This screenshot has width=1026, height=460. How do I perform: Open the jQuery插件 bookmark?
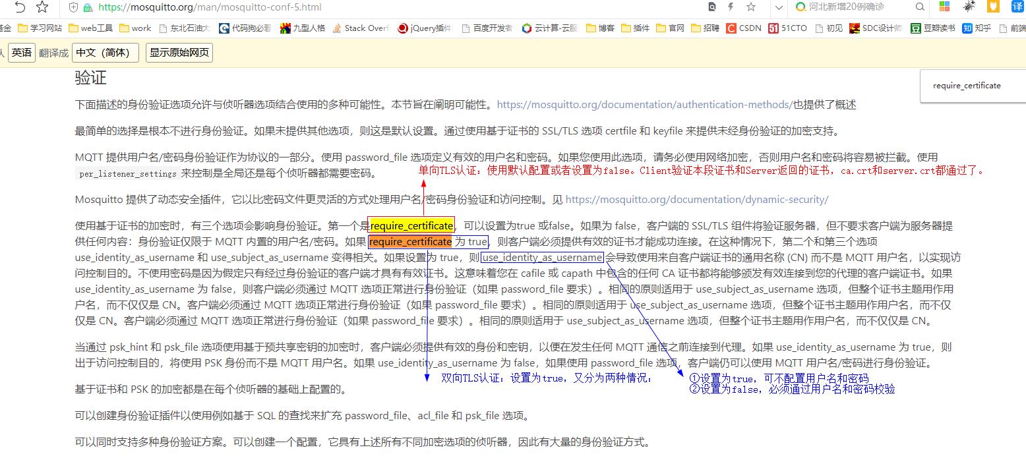(425, 28)
